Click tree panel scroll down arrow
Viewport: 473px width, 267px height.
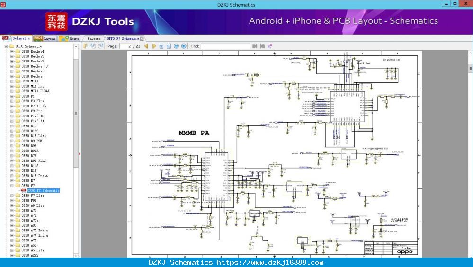coord(76,255)
